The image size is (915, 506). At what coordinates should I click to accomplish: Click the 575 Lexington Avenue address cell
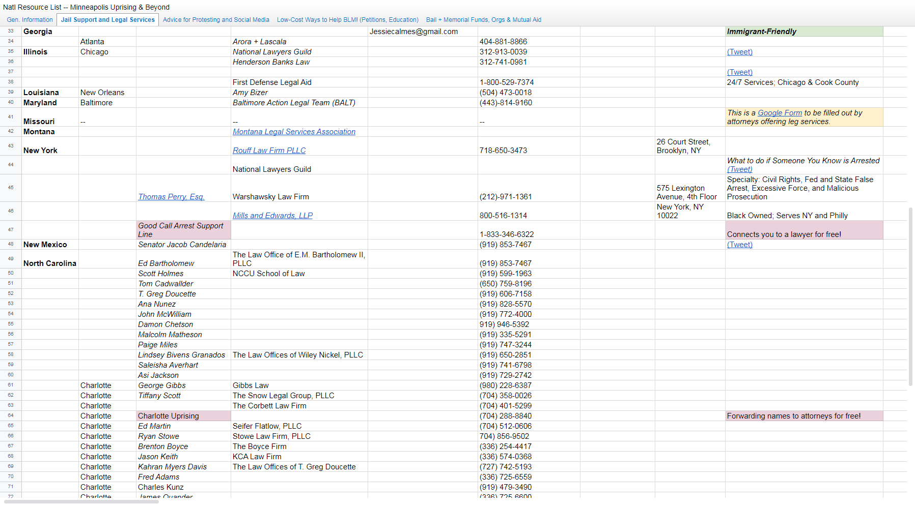[690, 188]
